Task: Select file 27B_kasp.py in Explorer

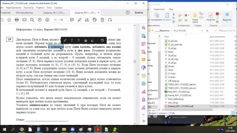Action: pyautogui.click(x=174, y=81)
